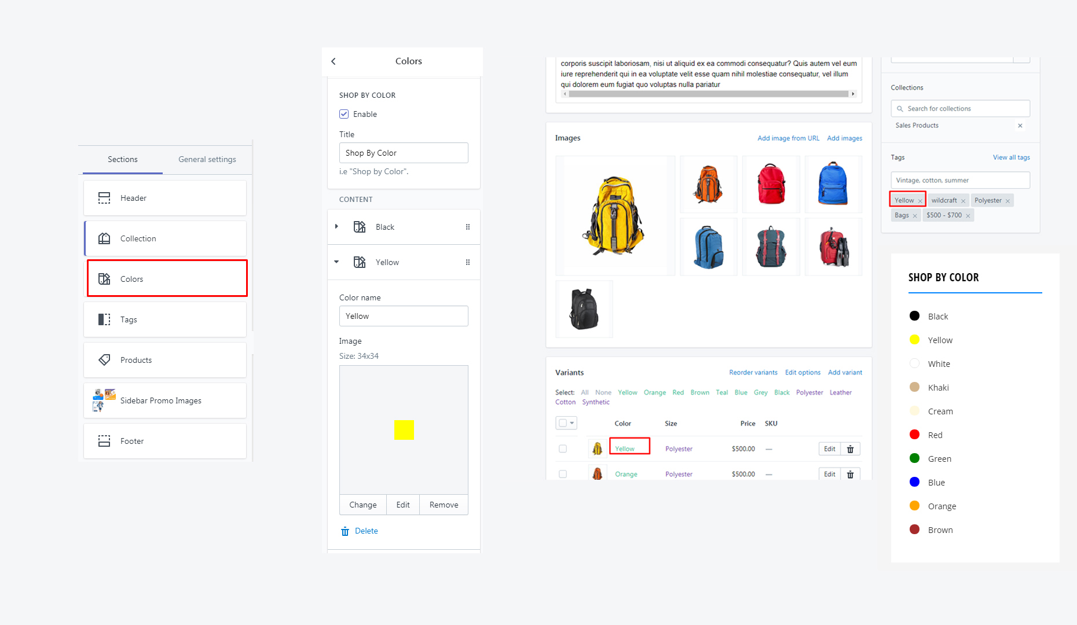Toggle the select-all checkbox in Variants table

pos(563,422)
